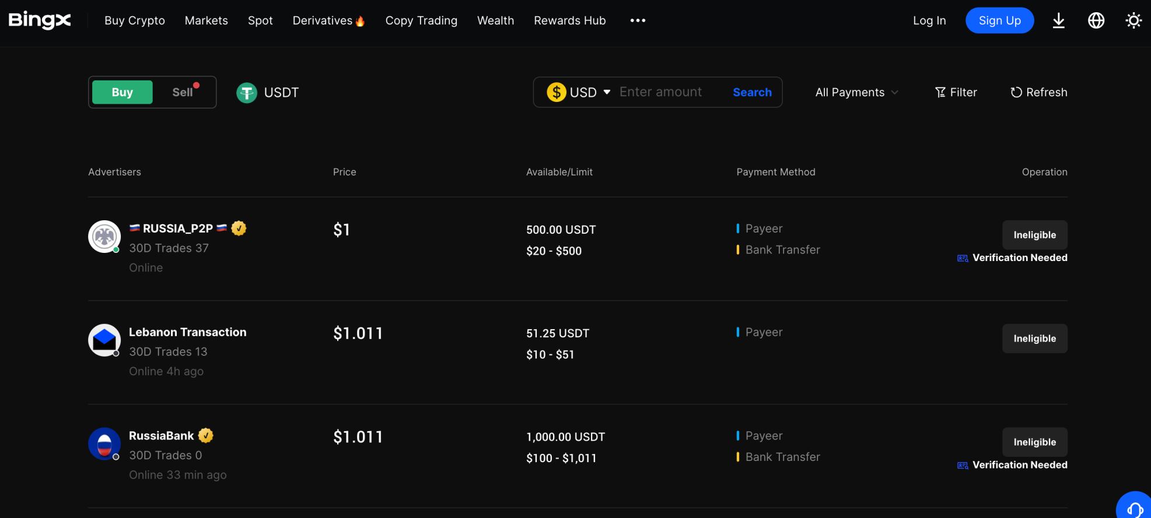
Task: Click Ineligible button for RUSSIA_P2P
Action: 1035,235
